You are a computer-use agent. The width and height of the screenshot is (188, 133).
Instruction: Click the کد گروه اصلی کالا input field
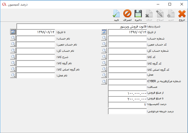click(x=127, y=70)
